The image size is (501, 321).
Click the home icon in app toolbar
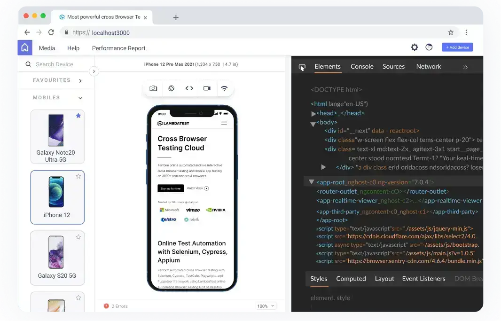[x=25, y=47]
